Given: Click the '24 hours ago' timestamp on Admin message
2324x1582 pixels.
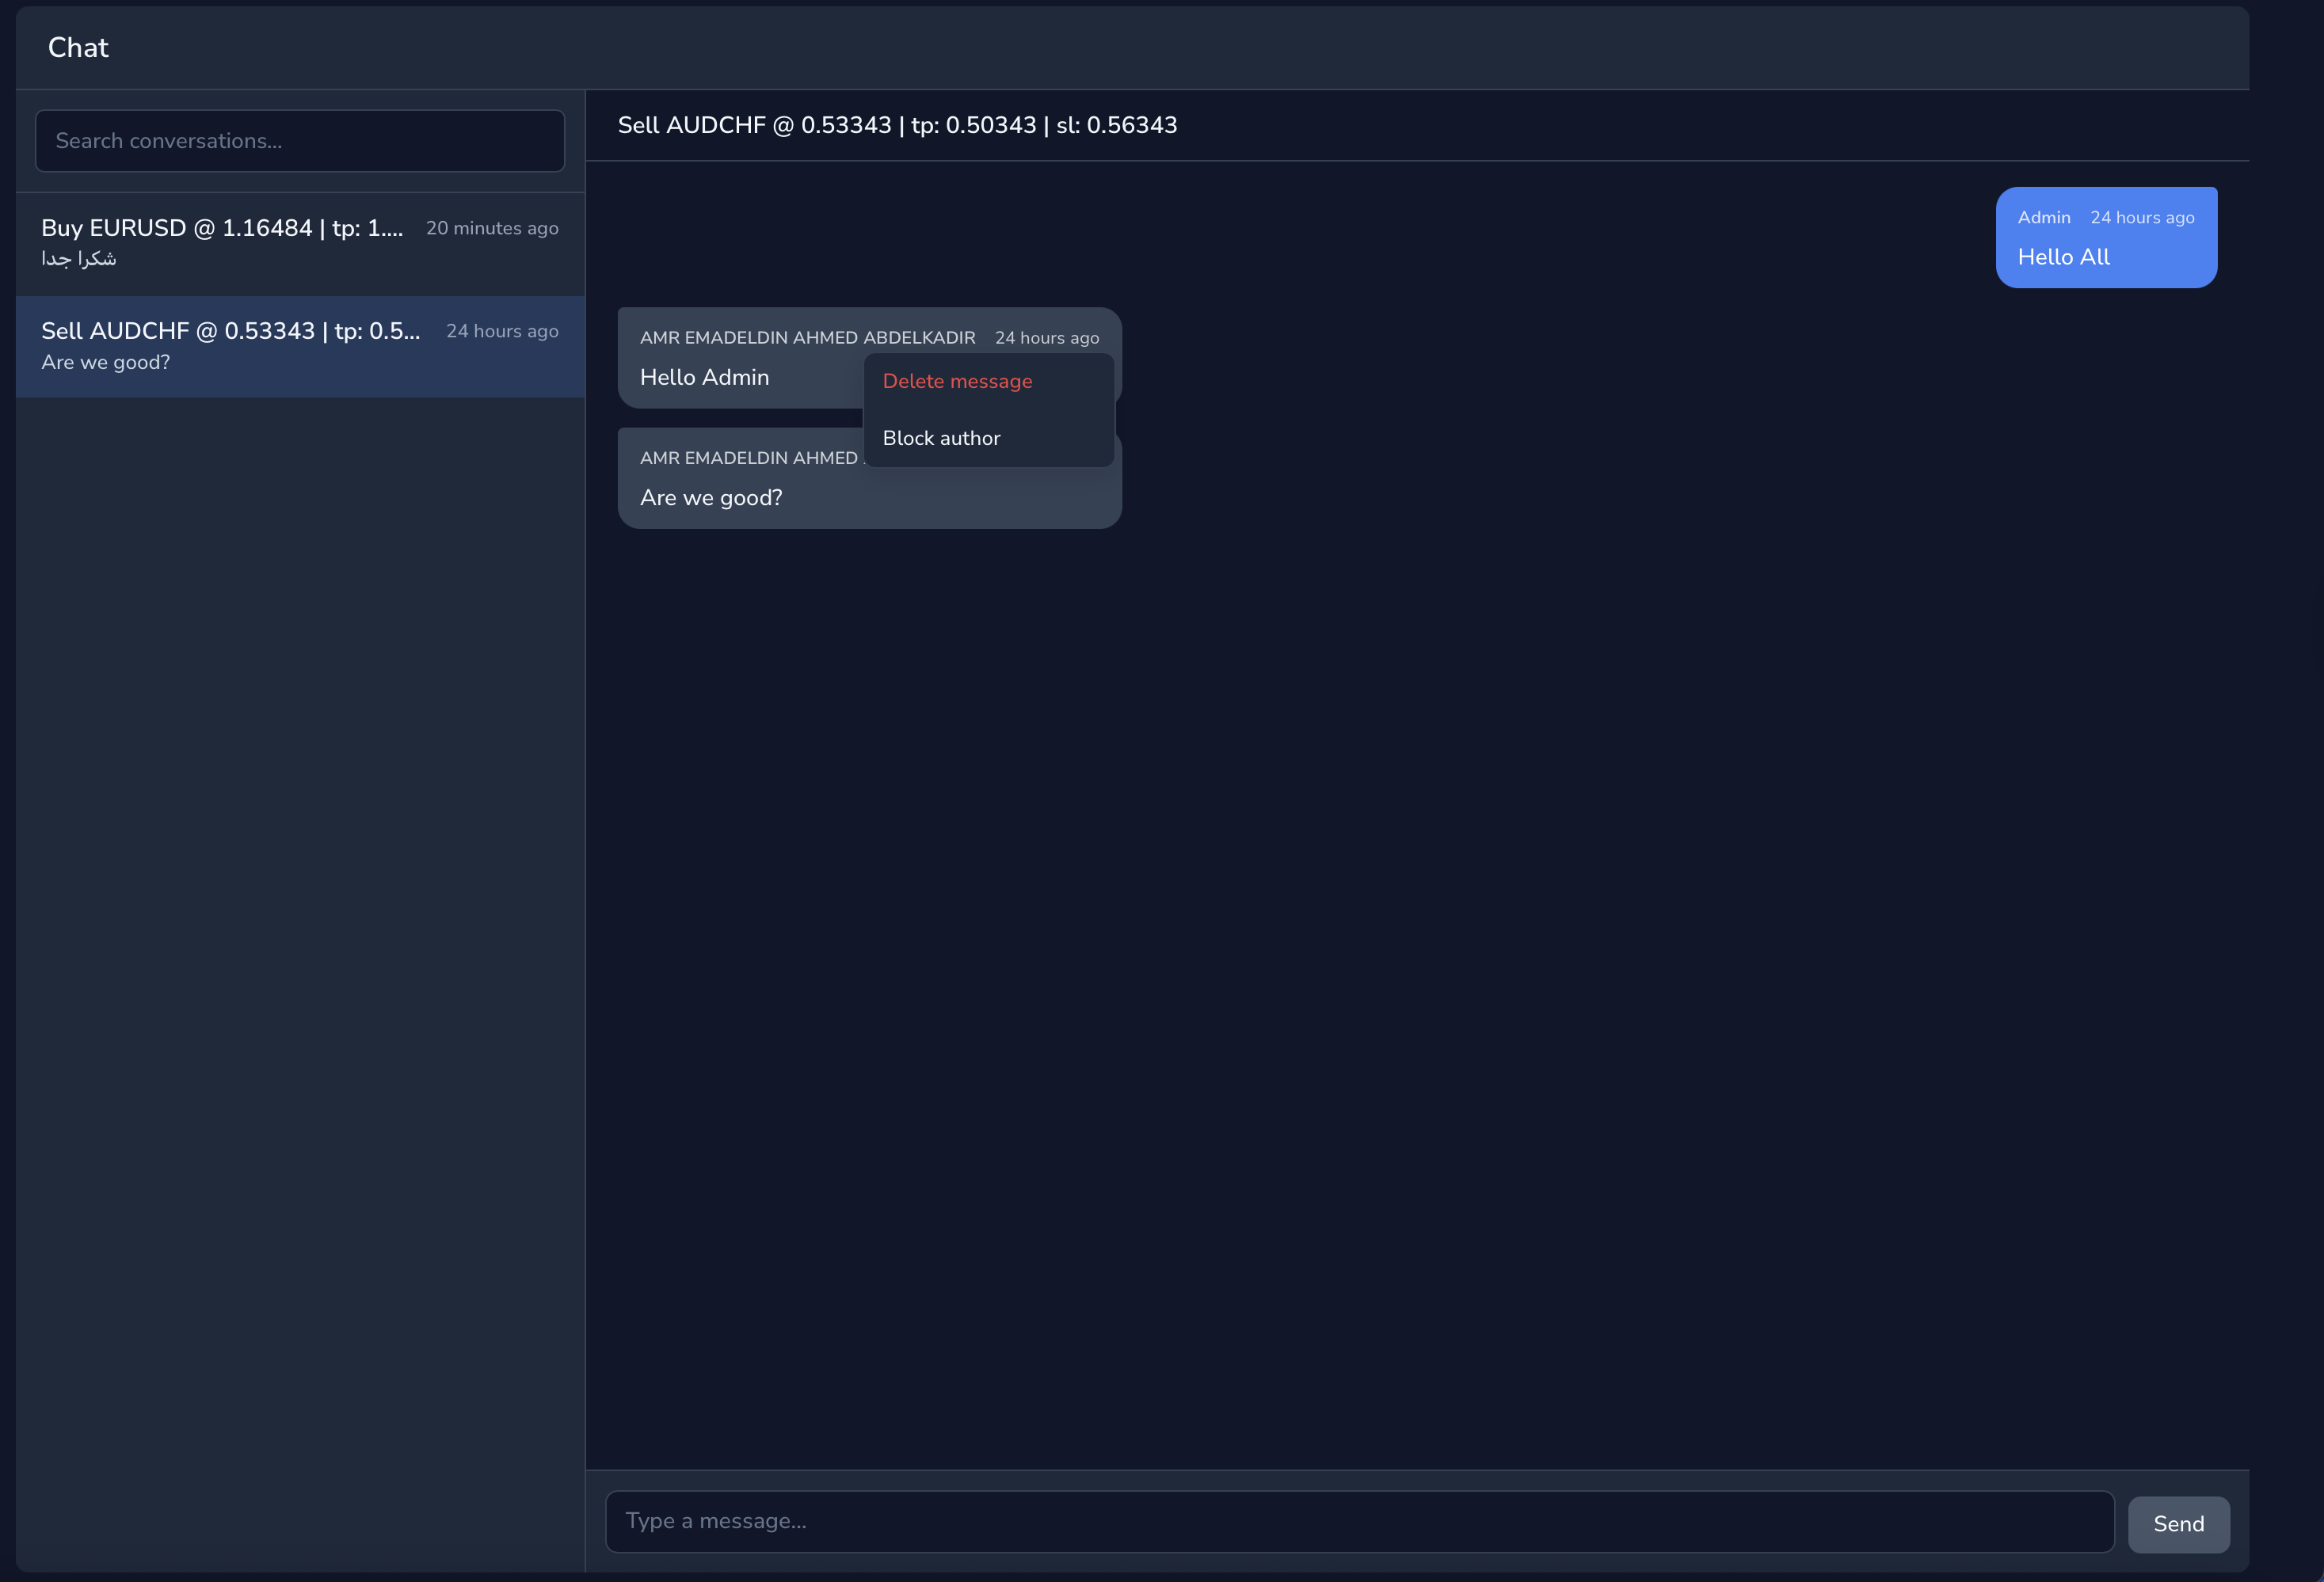Looking at the screenshot, I should tap(2142, 218).
